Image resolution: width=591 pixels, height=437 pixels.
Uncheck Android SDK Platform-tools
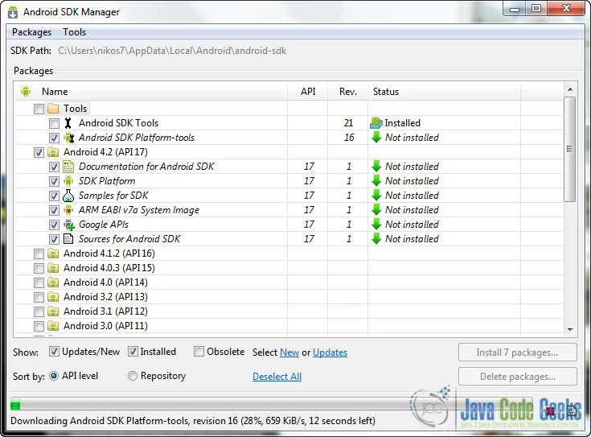point(55,138)
